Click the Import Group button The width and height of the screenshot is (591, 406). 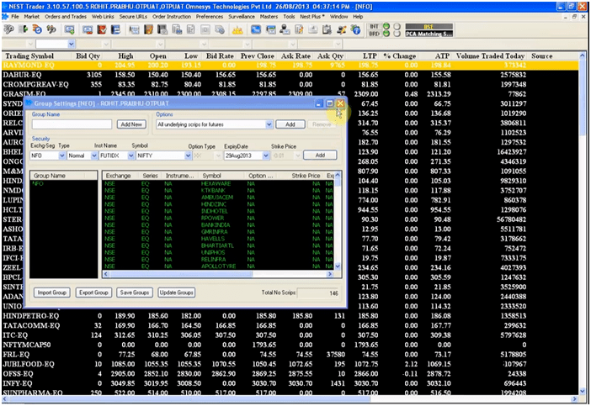tap(52, 293)
